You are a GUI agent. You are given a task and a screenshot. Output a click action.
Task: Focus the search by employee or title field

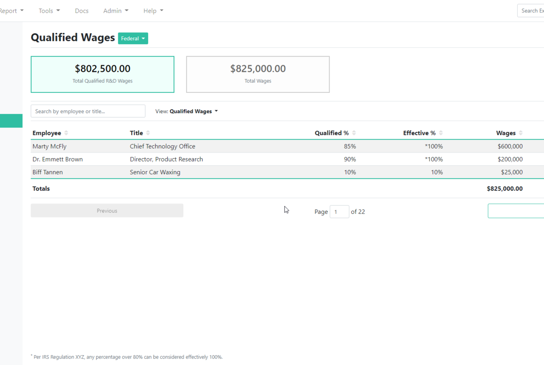pyautogui.click(x=88, y=111)
